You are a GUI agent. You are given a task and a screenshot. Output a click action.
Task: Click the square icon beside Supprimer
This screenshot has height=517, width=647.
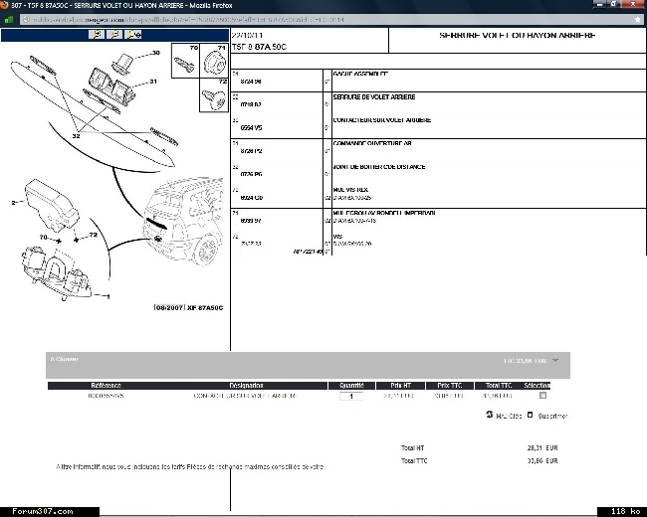pyautogui.click(x=531, y=415)
